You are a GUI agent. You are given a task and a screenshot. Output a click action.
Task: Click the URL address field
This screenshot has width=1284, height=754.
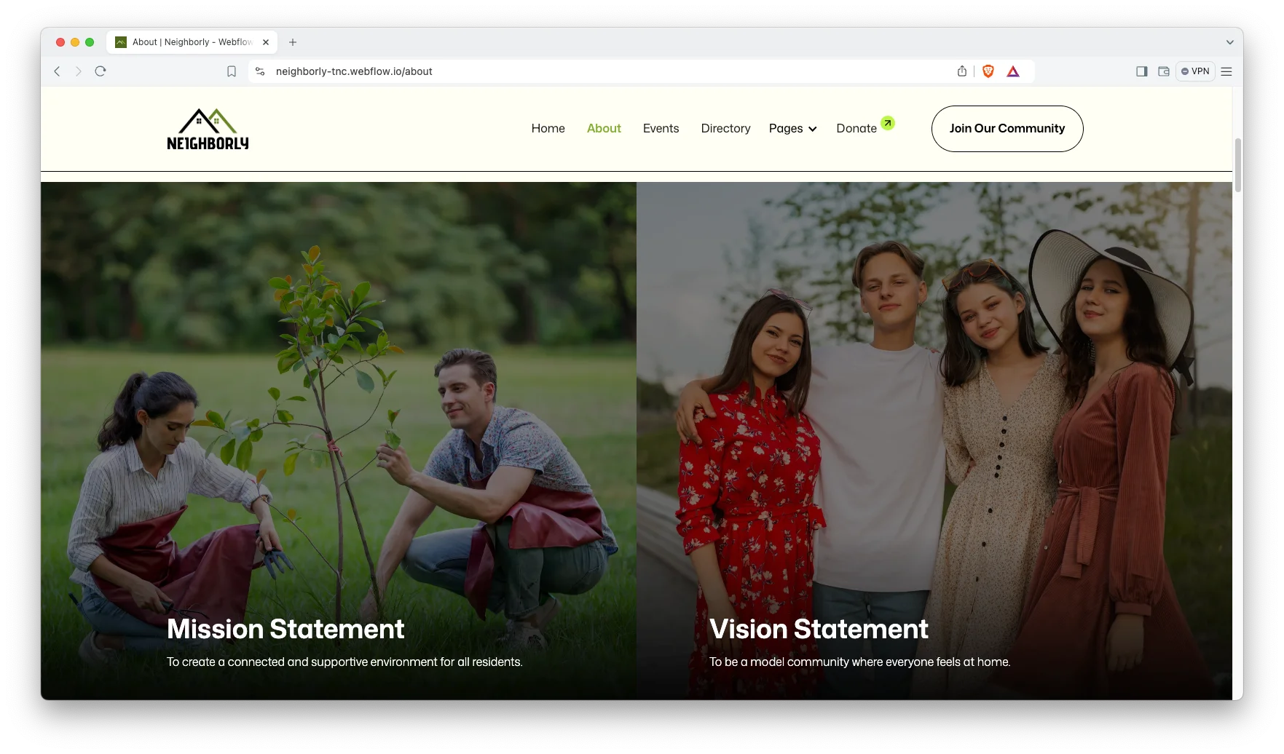583,71
